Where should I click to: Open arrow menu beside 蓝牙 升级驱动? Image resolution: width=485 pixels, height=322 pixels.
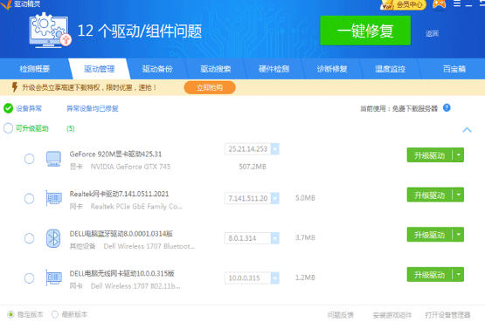click(459, 235)
